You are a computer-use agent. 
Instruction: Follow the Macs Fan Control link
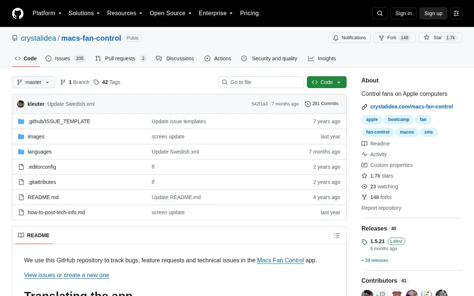pyautogui.click(x=280, y=260)
